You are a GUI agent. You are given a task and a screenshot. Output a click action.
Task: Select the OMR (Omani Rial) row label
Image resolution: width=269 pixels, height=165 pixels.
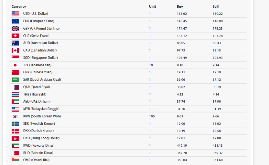(36, 160)
